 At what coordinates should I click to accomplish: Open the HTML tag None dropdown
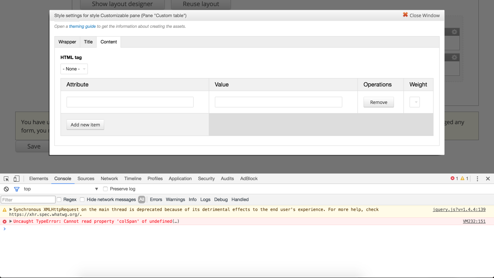click(74, 69)
